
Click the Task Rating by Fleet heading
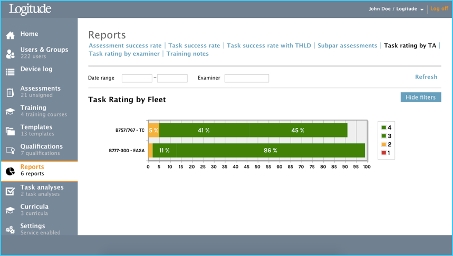(x=127, y=100)
